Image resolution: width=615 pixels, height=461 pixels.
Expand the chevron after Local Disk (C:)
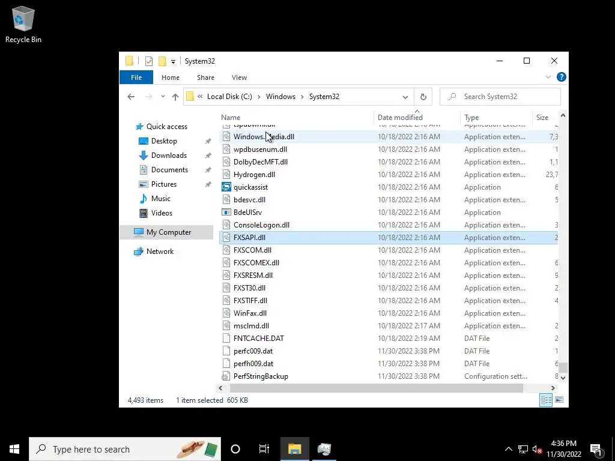point(259,97)
